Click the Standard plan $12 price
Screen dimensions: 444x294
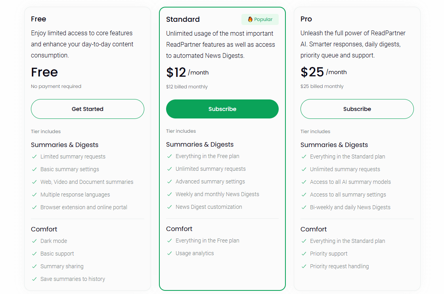(176, 73)
